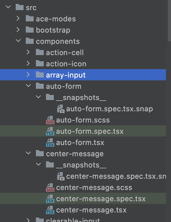Click the ace-modes folder icon

click(30, 18)
